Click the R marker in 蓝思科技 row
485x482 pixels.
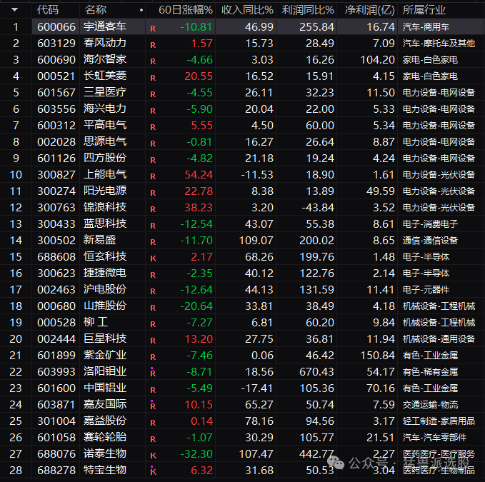(x=153, y=226)
